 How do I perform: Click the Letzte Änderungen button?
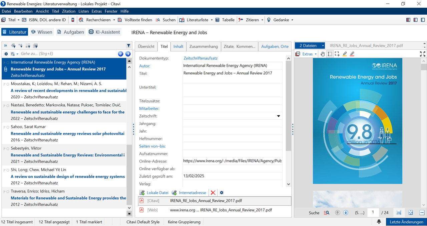point(406,222)
